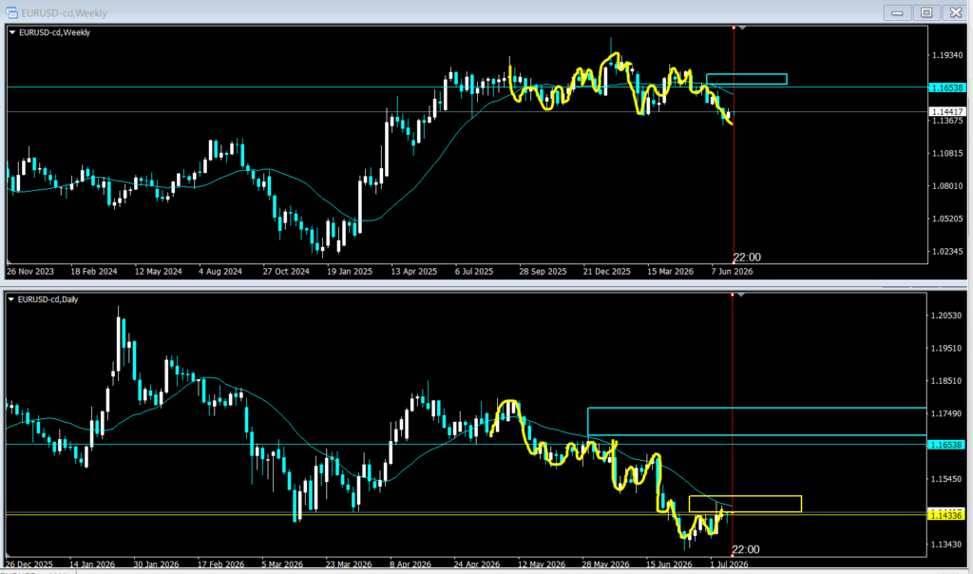Click 1.19340 on Weekly price scale
973x574 pixels.
(x=947, y=55)
